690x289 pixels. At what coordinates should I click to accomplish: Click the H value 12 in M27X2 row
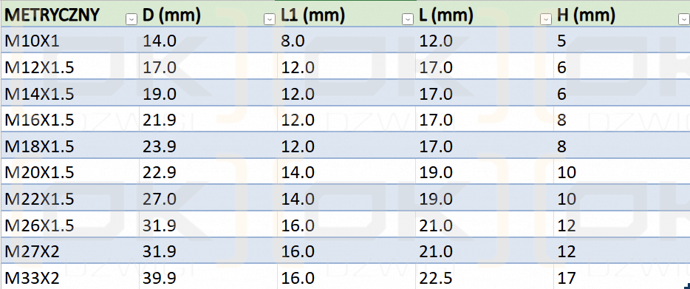[567, 251]
